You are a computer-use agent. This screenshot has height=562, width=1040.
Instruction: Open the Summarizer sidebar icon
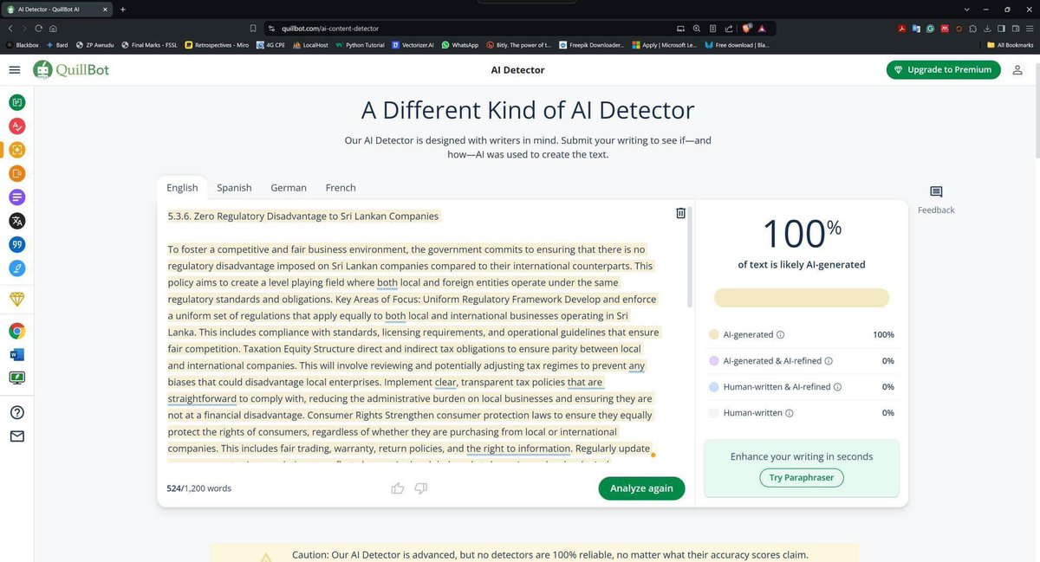17,197
